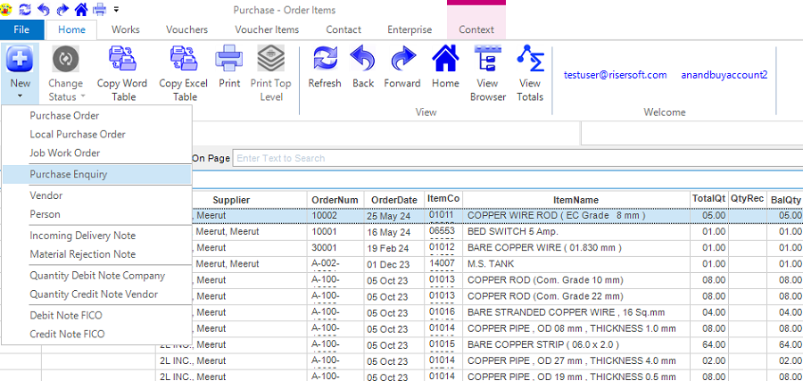
Task: Select Purchase Enquiry from the menu
Action: point(69,174)
